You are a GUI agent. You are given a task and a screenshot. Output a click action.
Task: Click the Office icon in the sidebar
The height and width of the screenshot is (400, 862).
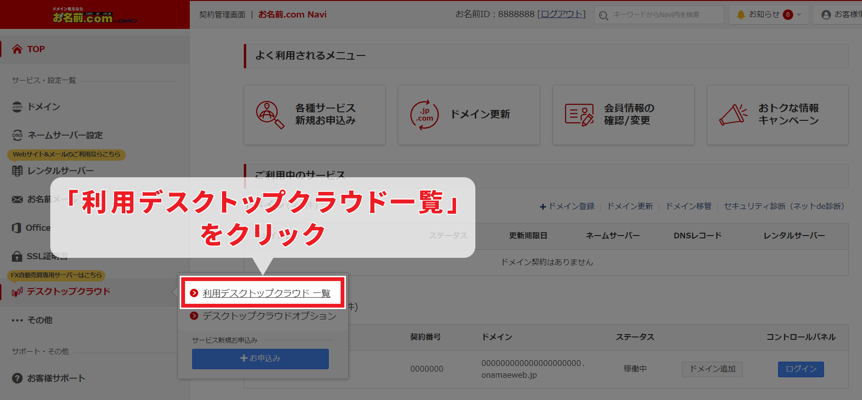(17, 228)
